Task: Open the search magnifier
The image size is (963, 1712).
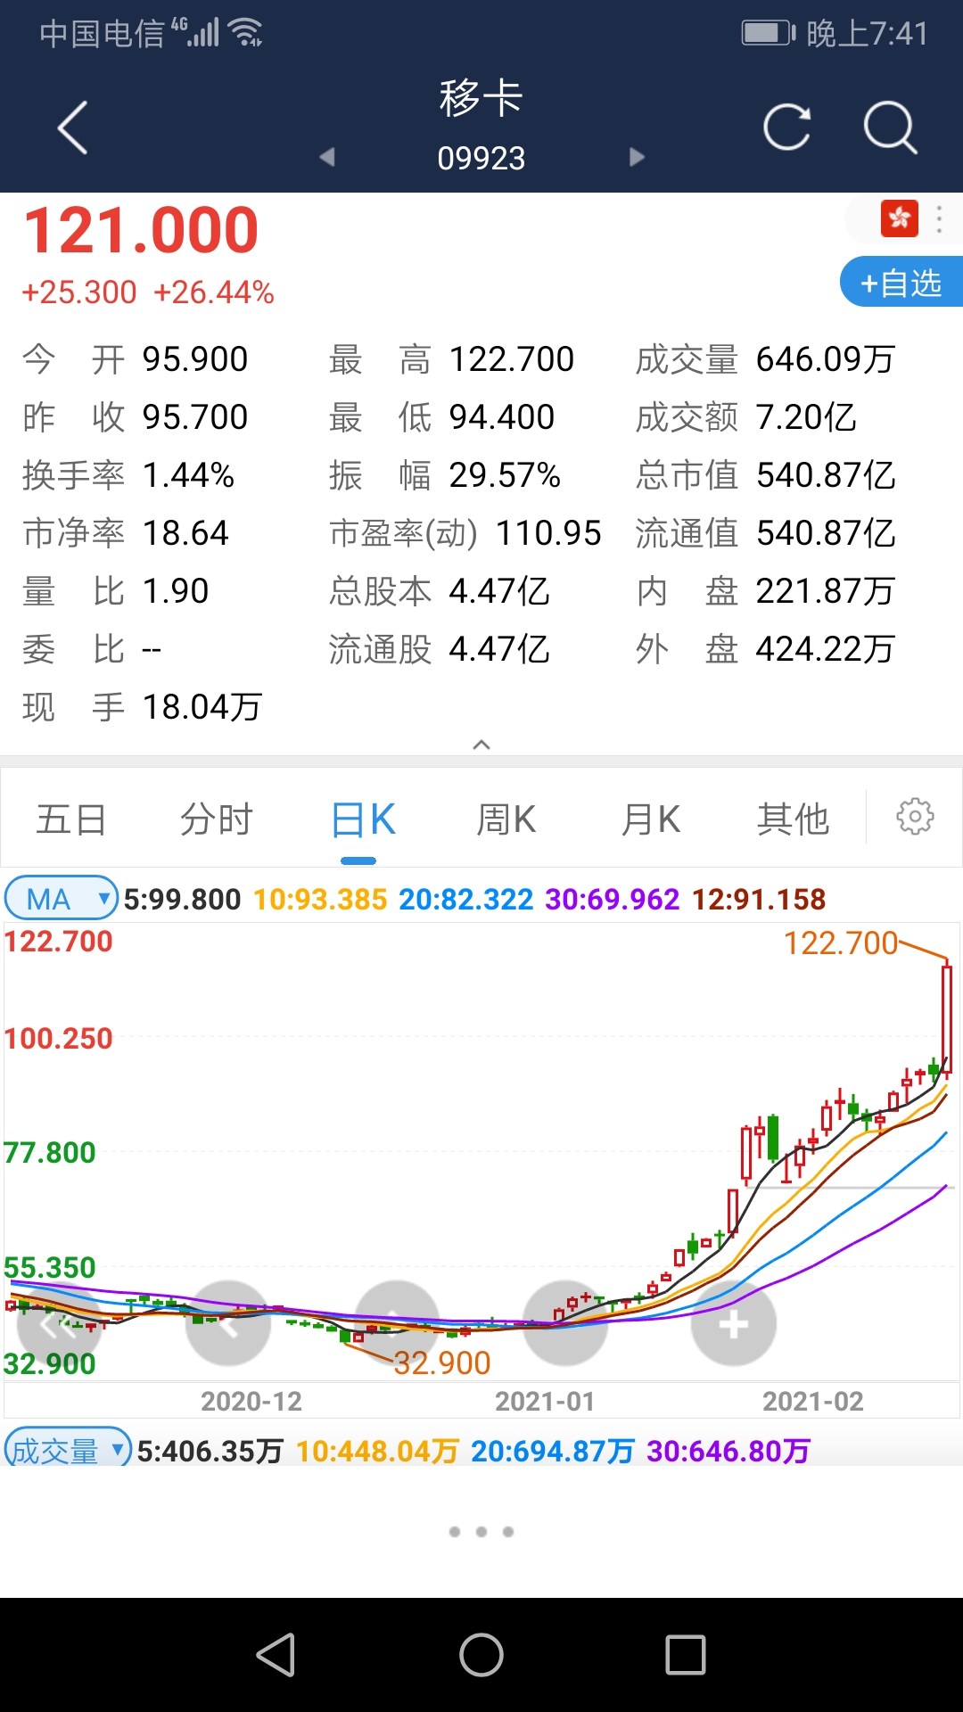Action: (x=890, y=128)
